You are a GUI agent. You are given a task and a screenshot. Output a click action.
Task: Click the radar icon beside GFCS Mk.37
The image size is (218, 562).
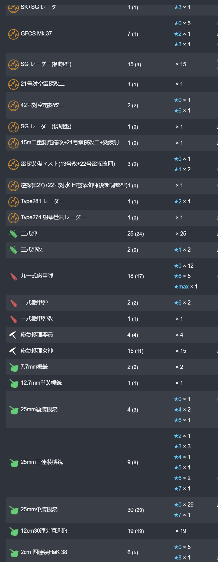13,34
